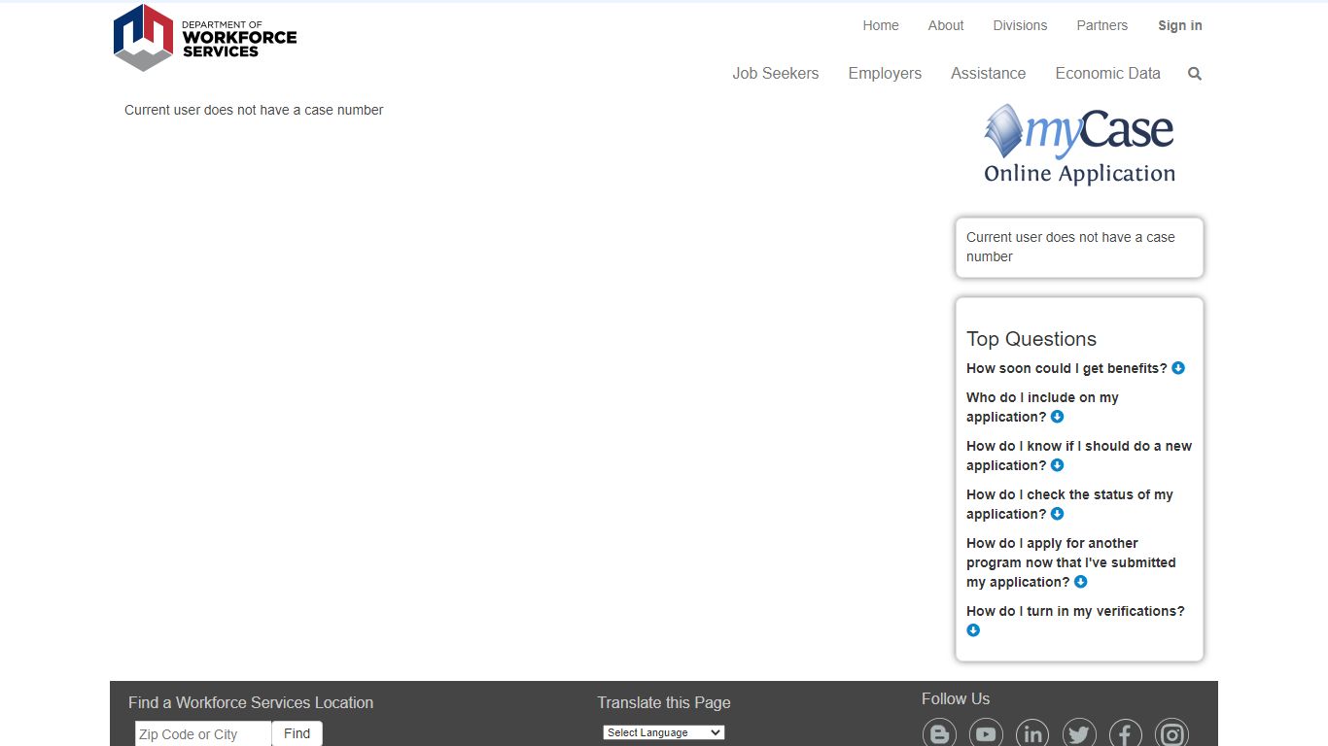
Task: Open the Economic Data menu
Action: (x=1107, y=74)
